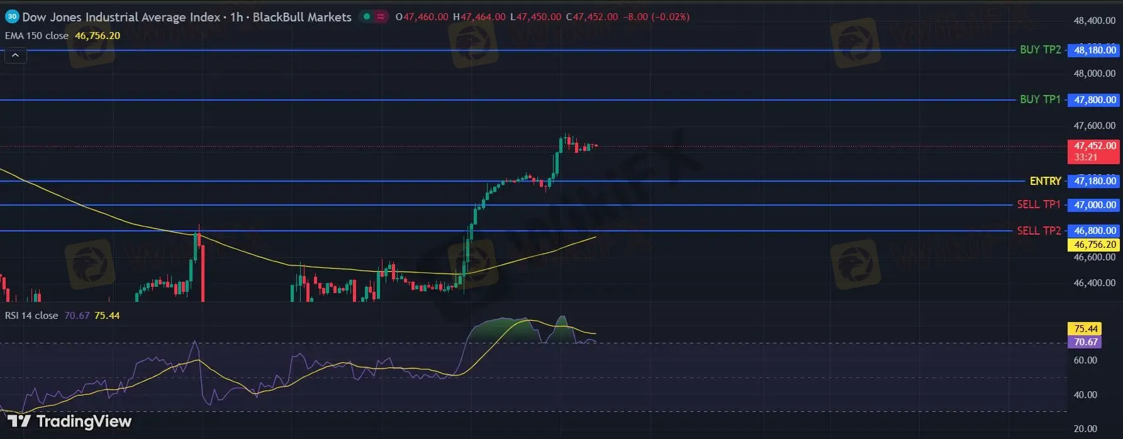Click the 46,600.00 price scale label

pyautogui.click(x=1094, y=257)
